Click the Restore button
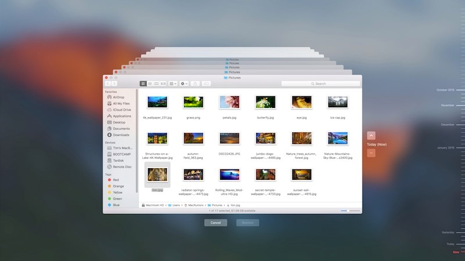 tap(248, 223)
